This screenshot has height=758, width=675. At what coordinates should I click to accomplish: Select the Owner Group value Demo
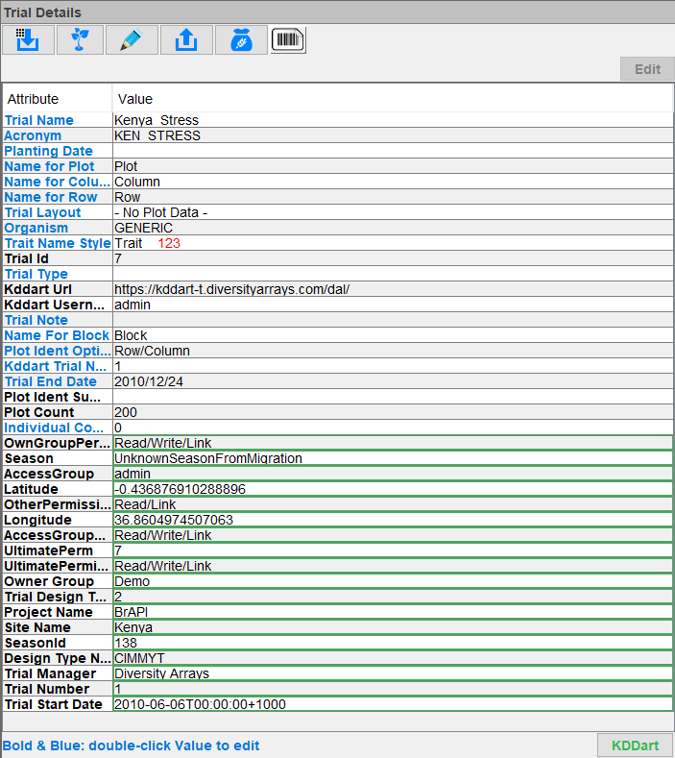393,581
